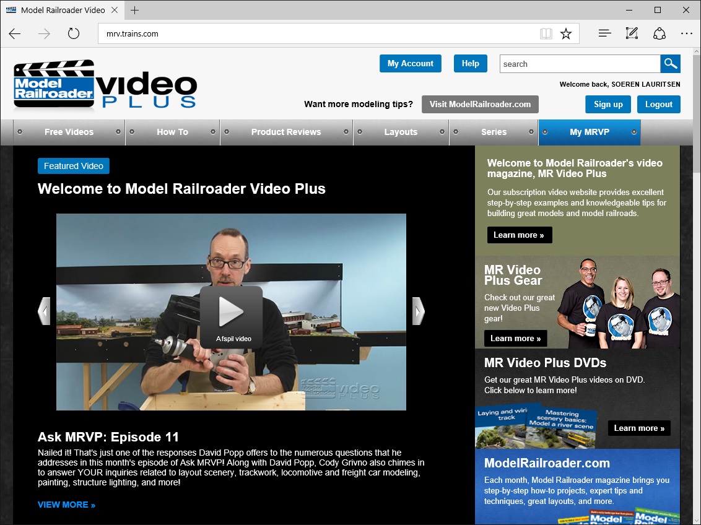
Task: Go back to the previous page
Action: (x=15, y=33)
